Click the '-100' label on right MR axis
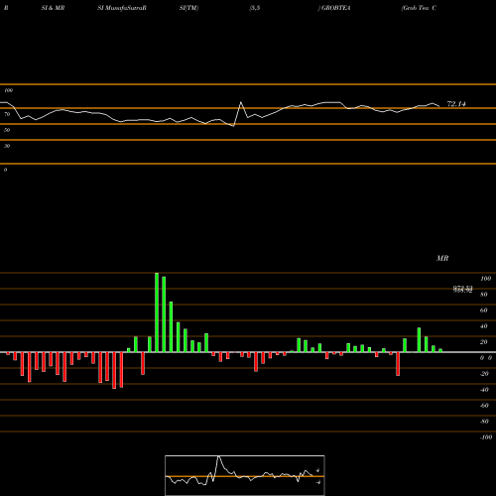 coord(486,437)
